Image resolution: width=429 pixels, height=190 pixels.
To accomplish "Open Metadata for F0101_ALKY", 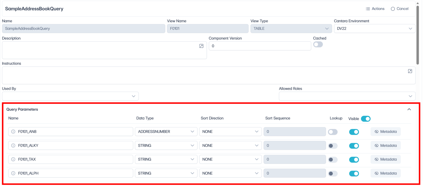I will point(386,145).
